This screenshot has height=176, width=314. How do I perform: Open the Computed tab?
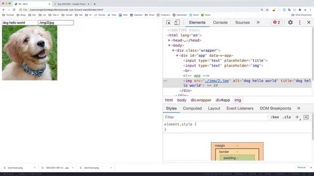tap(192, 109)
